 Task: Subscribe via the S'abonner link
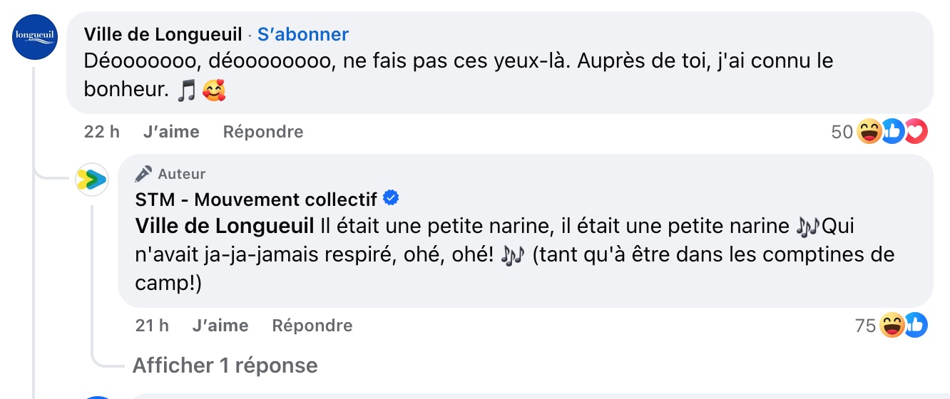point(303,33)
